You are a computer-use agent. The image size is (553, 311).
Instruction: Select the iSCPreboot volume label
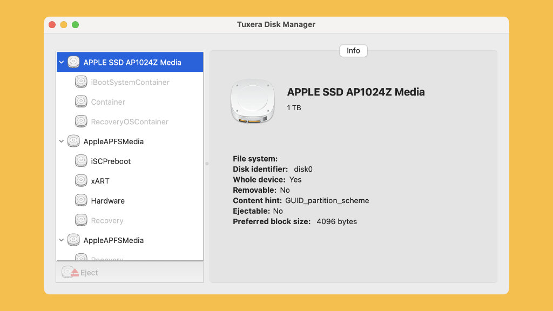111,161
